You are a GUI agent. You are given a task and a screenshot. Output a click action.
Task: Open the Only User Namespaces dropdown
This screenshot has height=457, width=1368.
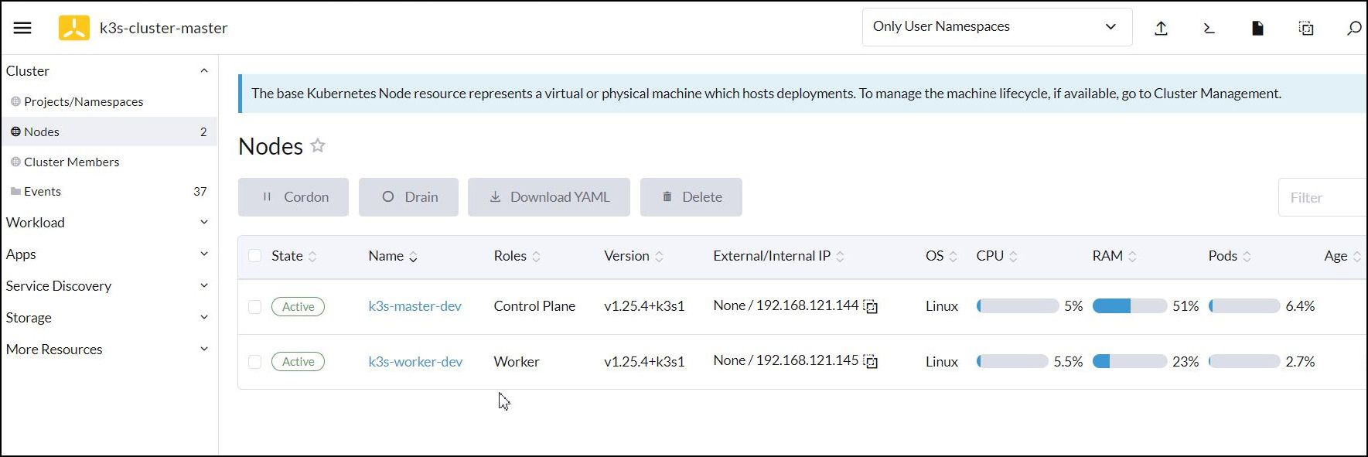[x=997, y=27]
